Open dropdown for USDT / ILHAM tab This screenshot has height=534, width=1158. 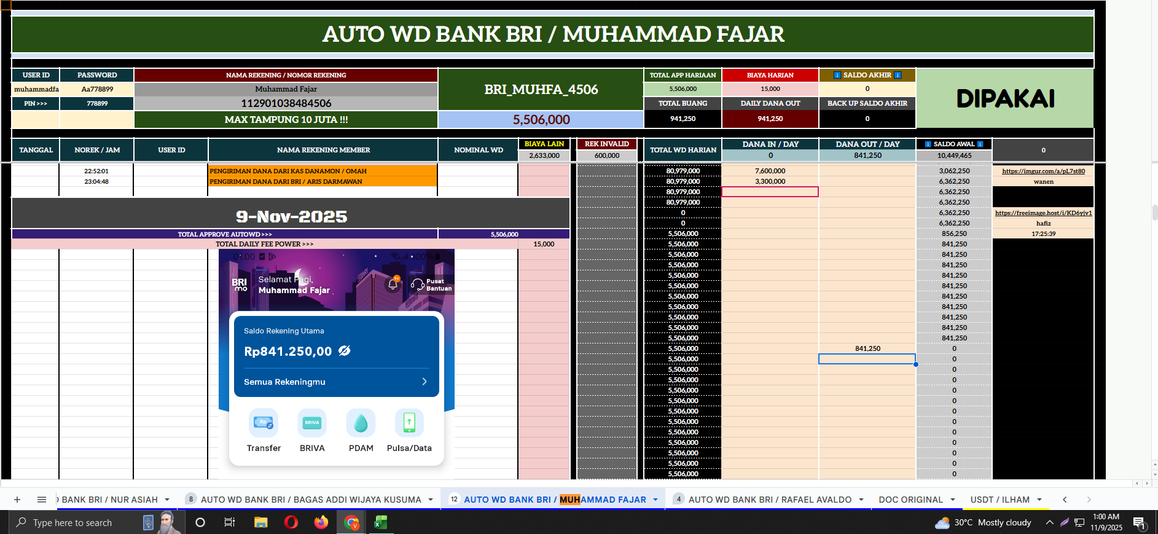tap(1039, 500)
